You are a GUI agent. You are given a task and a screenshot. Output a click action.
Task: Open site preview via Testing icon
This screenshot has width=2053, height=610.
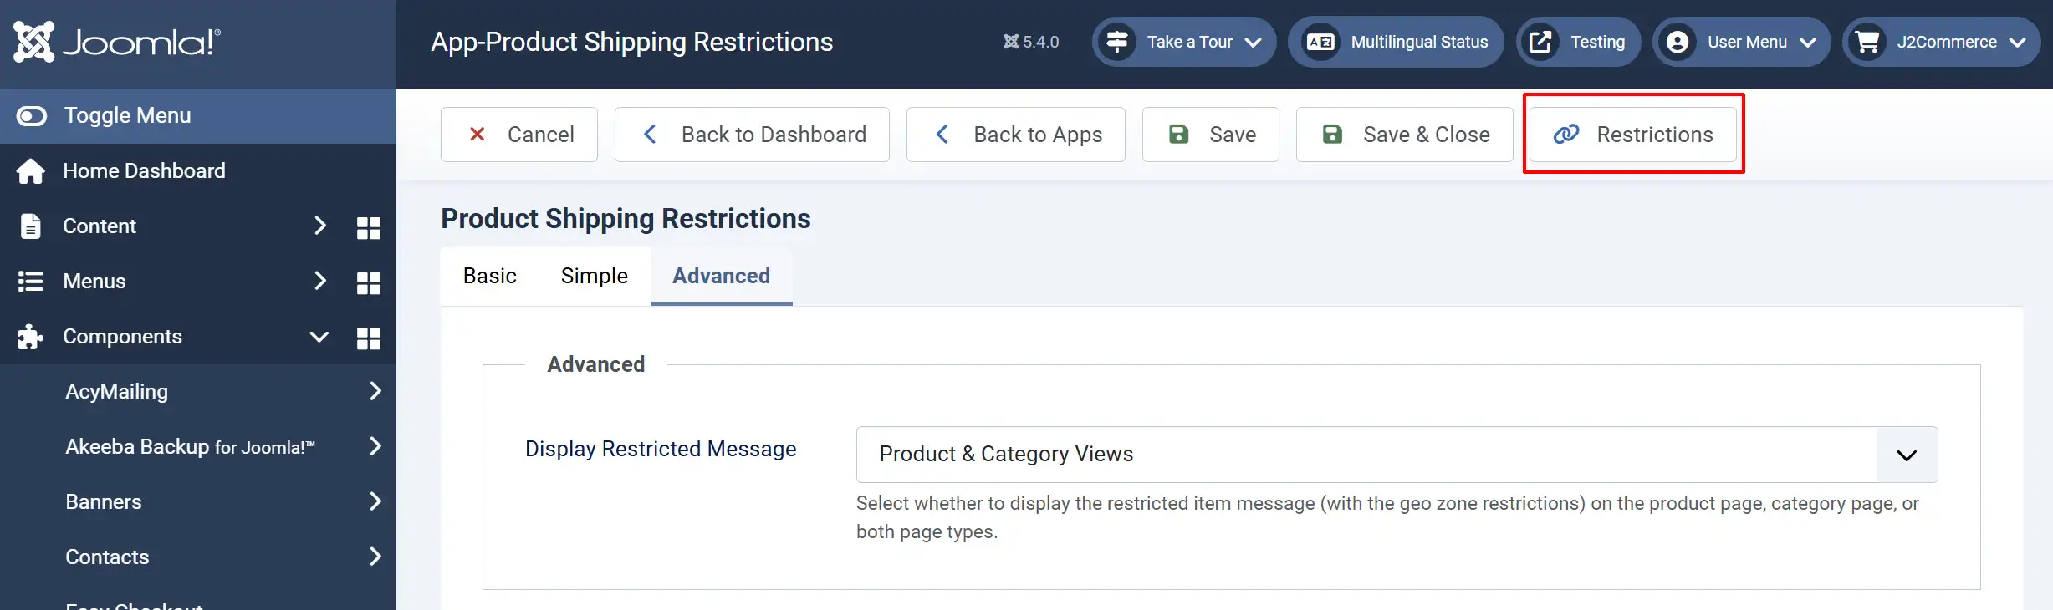click(1540, 42)
